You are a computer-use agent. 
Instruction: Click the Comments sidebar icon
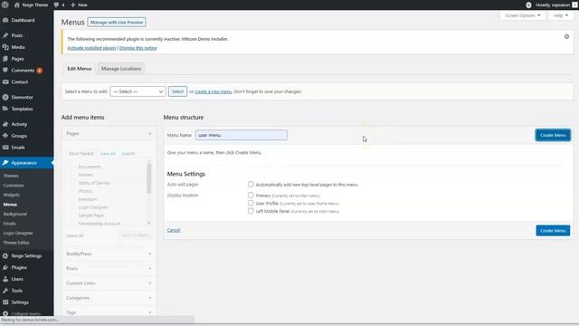5,71
